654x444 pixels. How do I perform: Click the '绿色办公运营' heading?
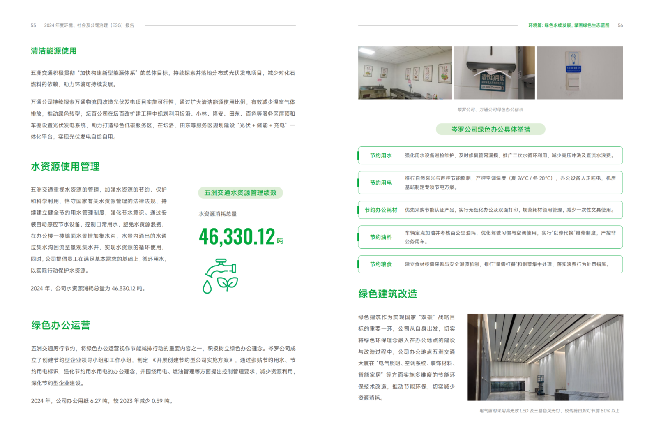pos(61,325)
